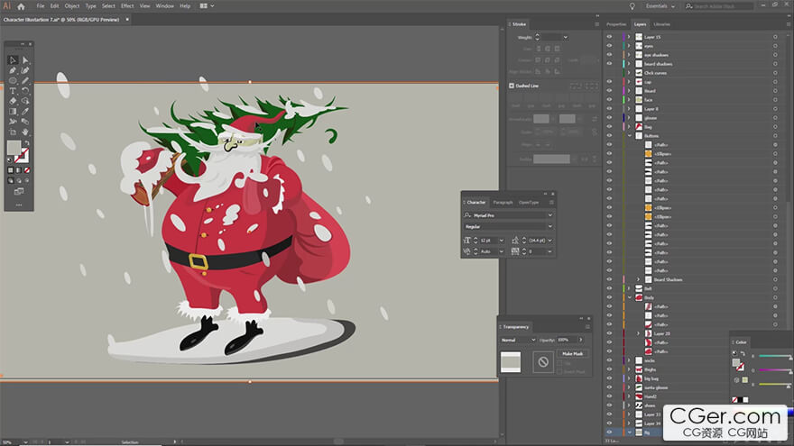
Task: Click the font size field
Action: tap(488, 241)
